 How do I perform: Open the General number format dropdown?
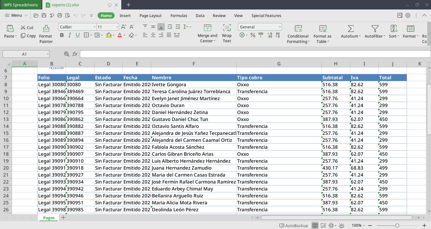tap(280, 27)
